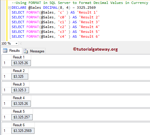Select the Result 4 column header
Viewport: 150px width, 135px height.
[x=21, y=98]
